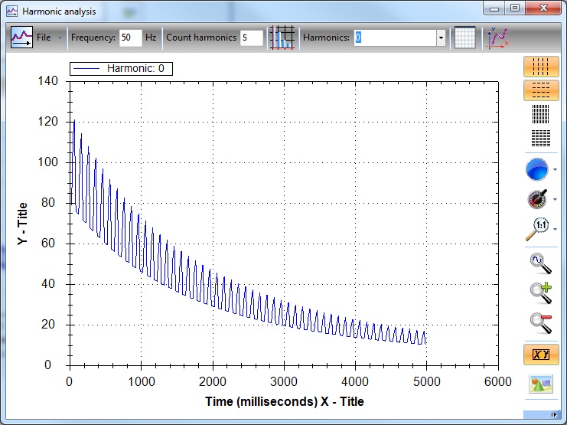Click the Time (milliseconds) X - Title label
Viewport: 567px width, 425px height.
pyautogui.click(x=285, y=401)
